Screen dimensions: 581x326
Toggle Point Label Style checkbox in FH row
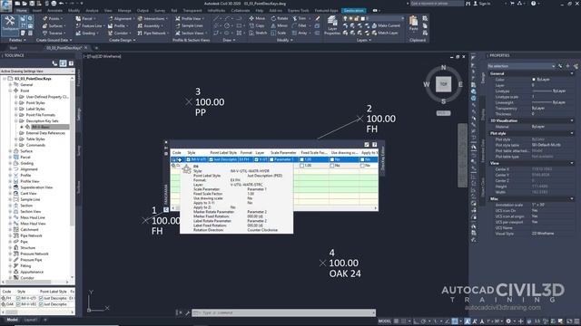tap(212, 159)
